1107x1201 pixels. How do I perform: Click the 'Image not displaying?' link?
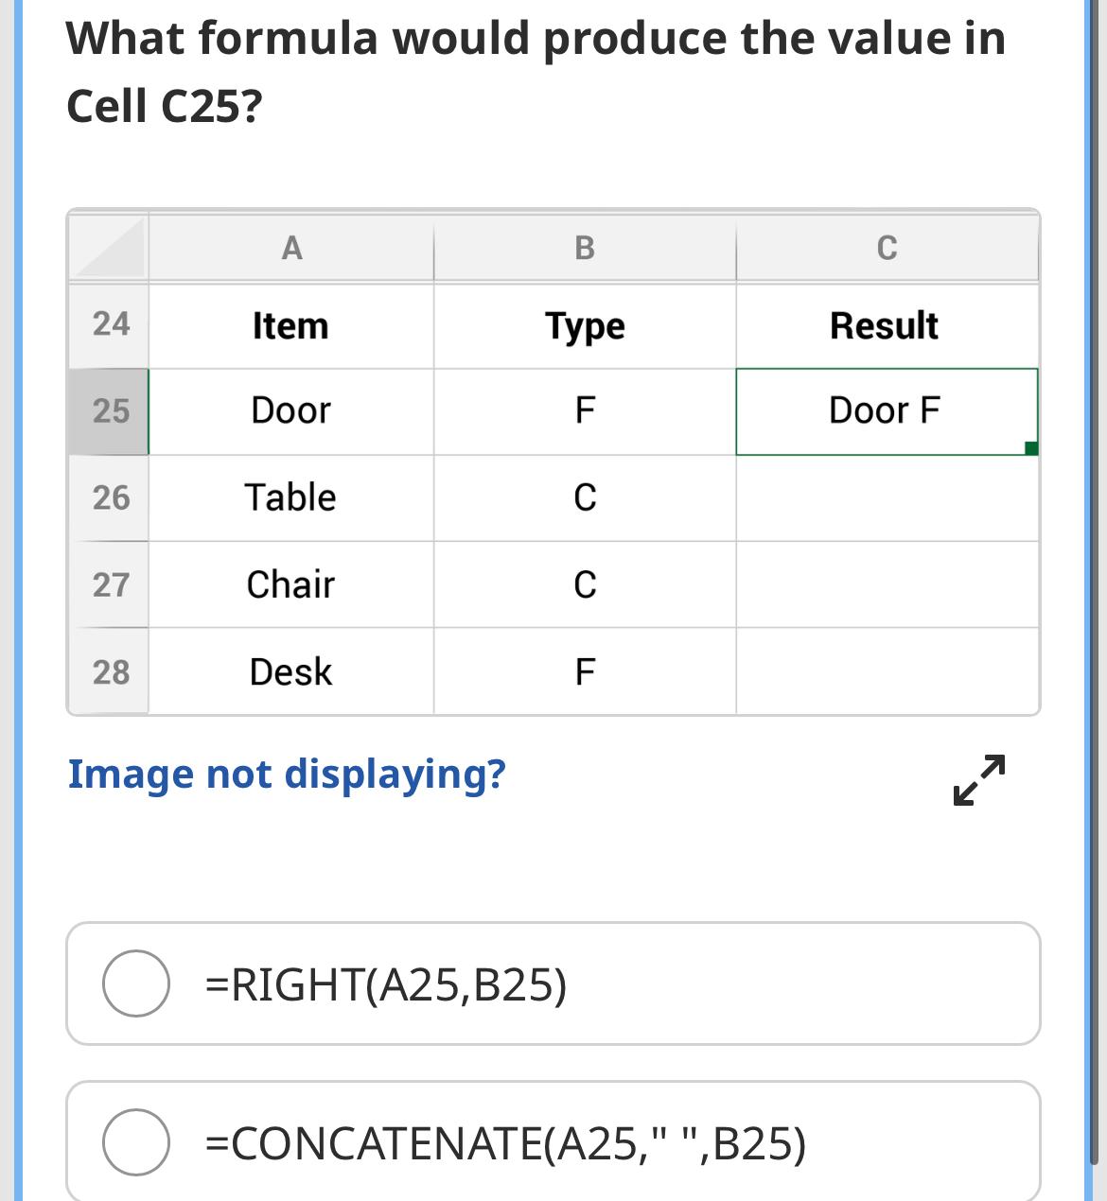(x=287, y=774)
